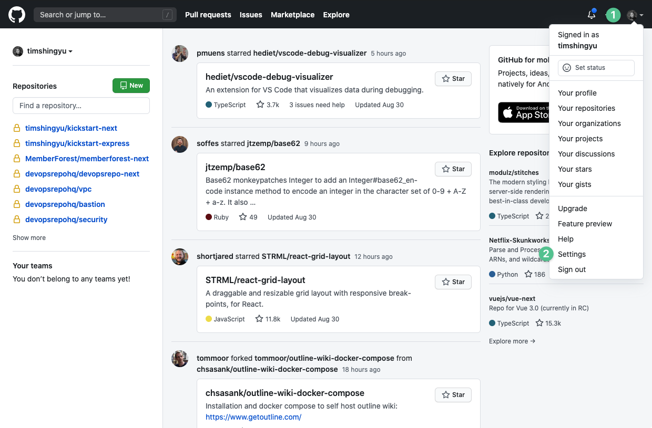652x428 pixels.
Task: Open modulz/stitches repository link
Action: click(x=514, y=173)
